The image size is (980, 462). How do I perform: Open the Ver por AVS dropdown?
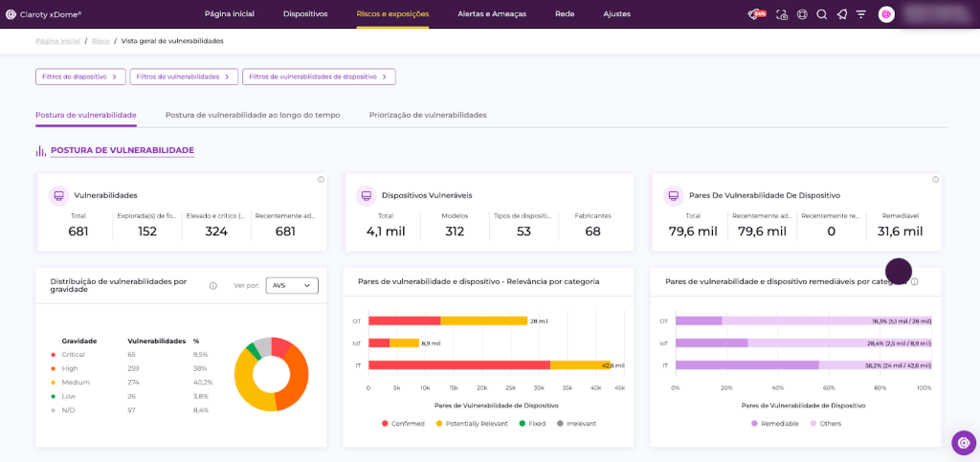coord(291,285)
